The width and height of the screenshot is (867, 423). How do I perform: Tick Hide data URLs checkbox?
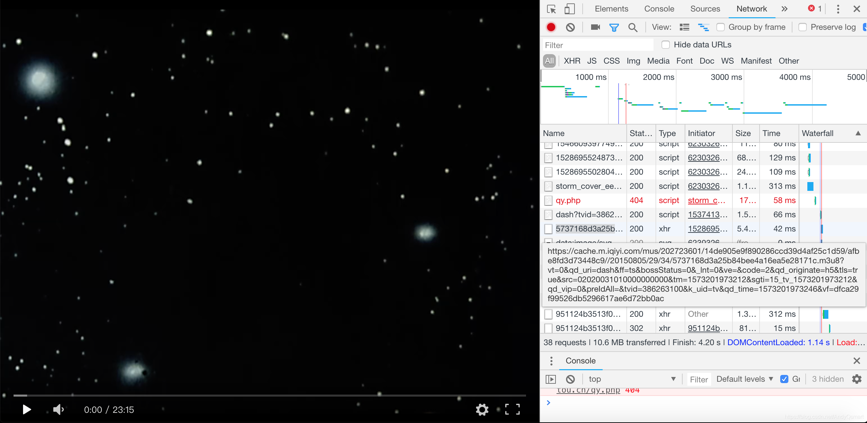pos(666,45)
